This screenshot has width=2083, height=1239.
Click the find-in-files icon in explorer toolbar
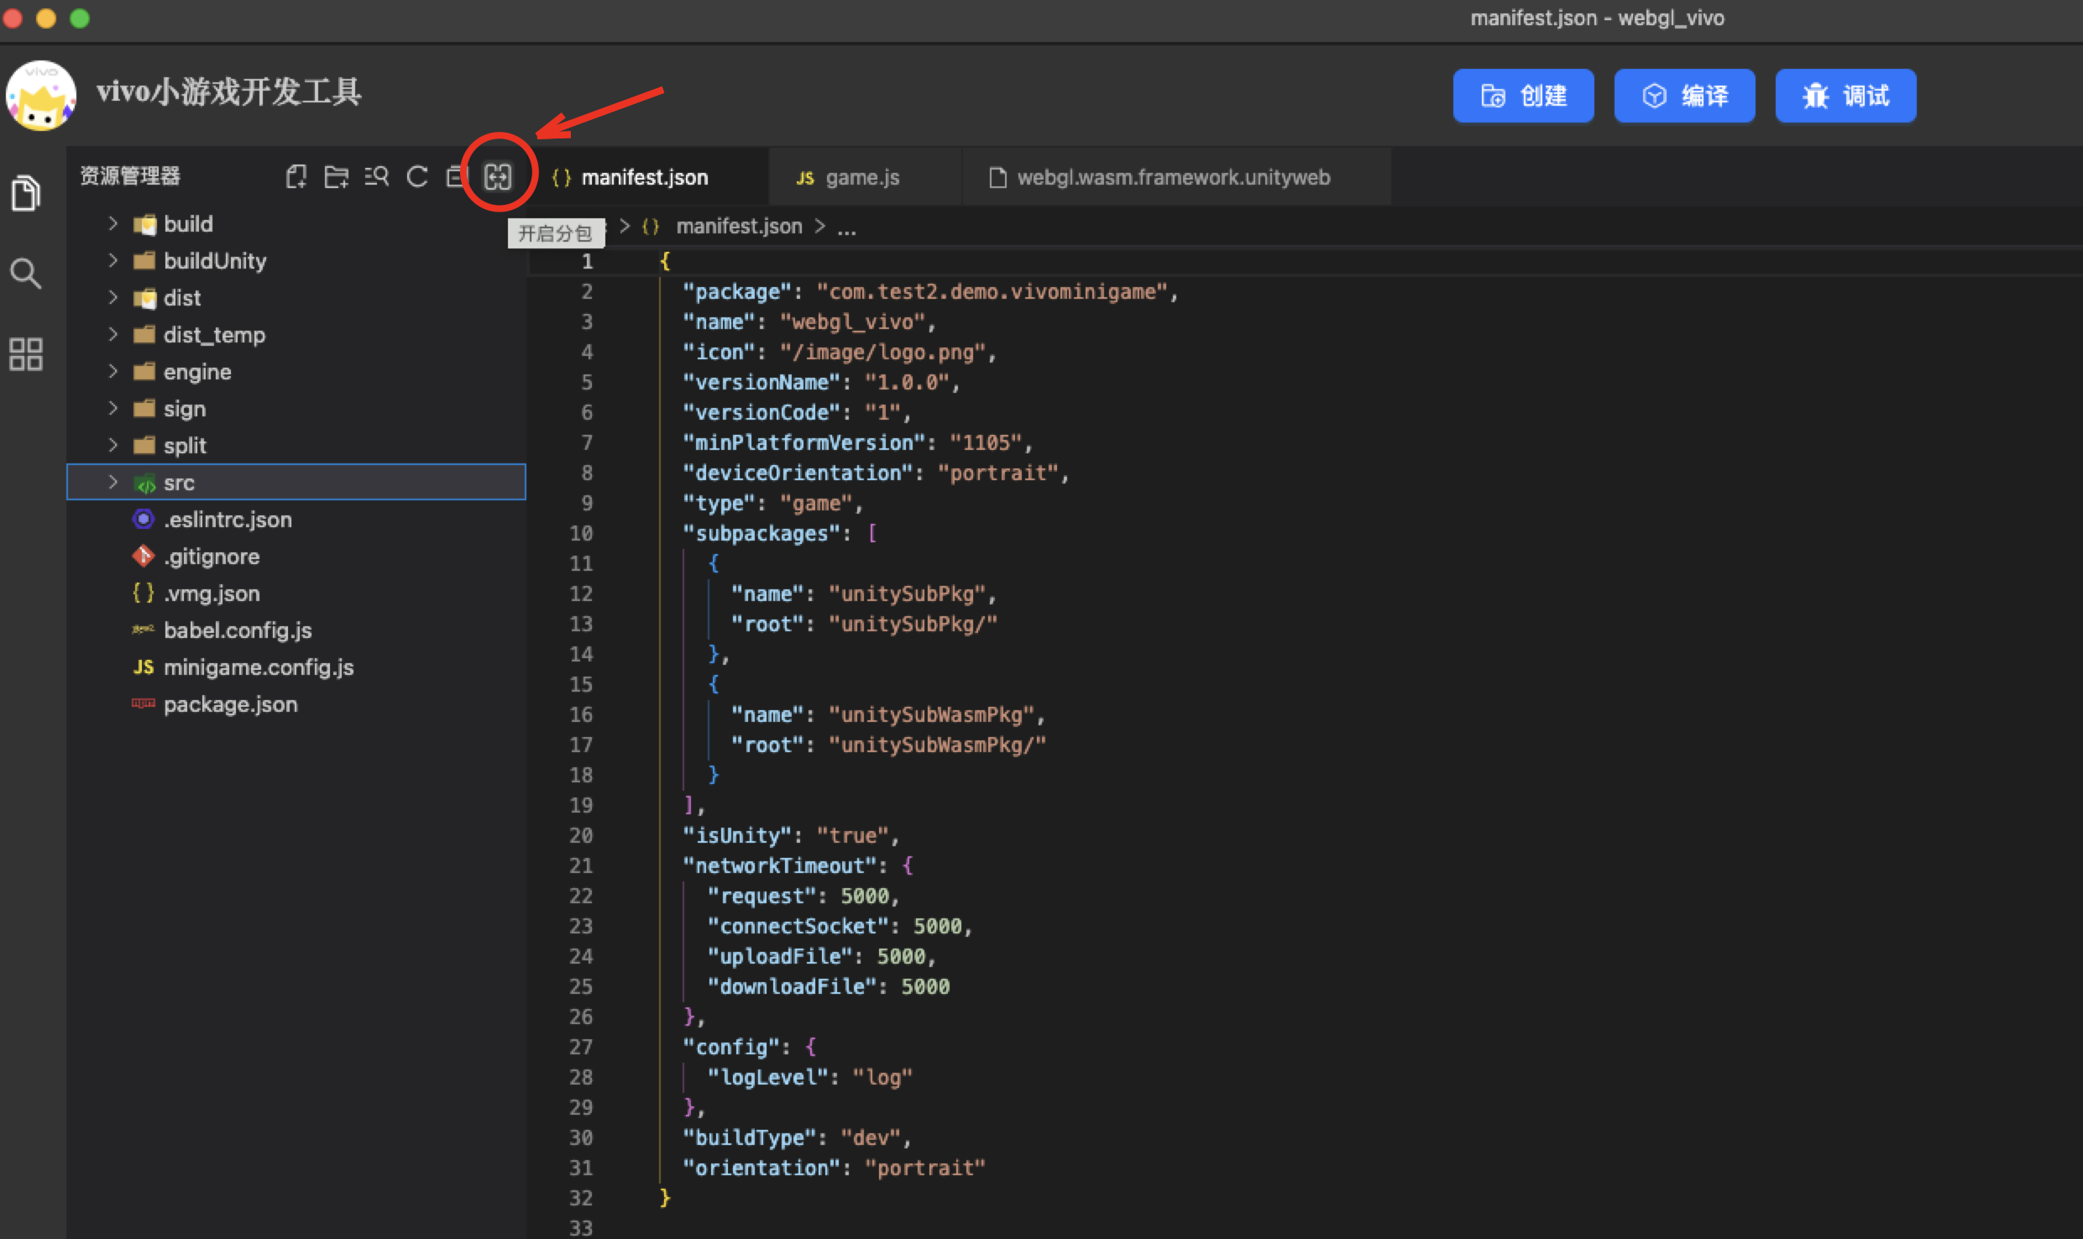pos(377,176)
